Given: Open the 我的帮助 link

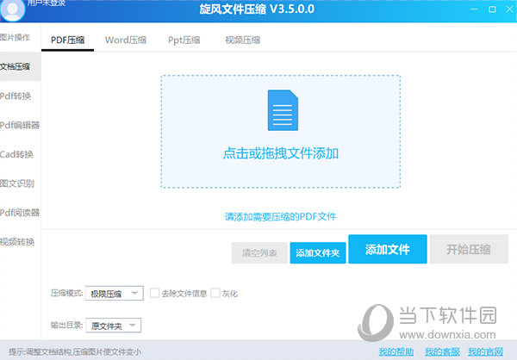Looking at the screenshot, I should (396, 351).
